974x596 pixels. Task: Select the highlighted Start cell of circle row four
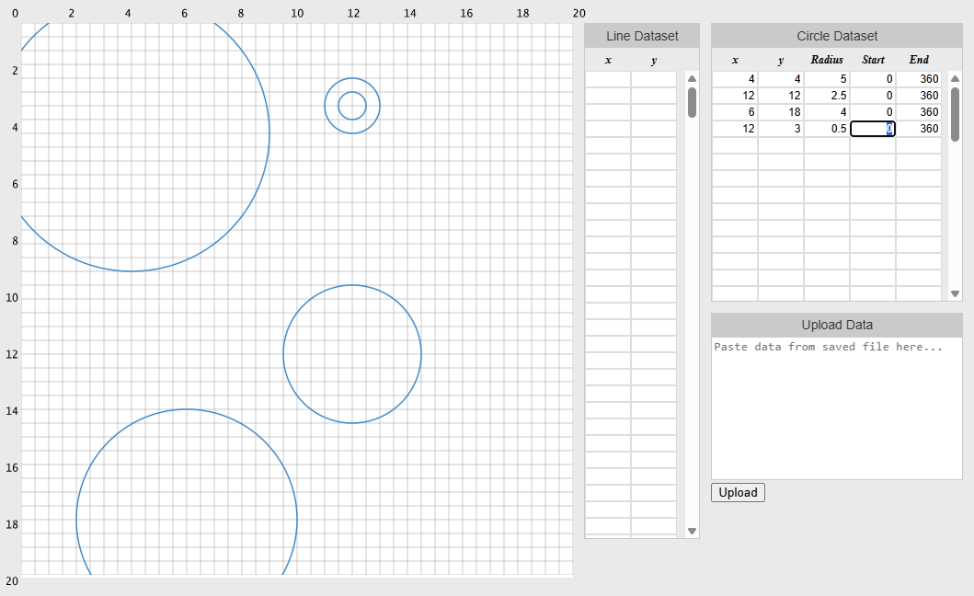[x=873, y=129]
